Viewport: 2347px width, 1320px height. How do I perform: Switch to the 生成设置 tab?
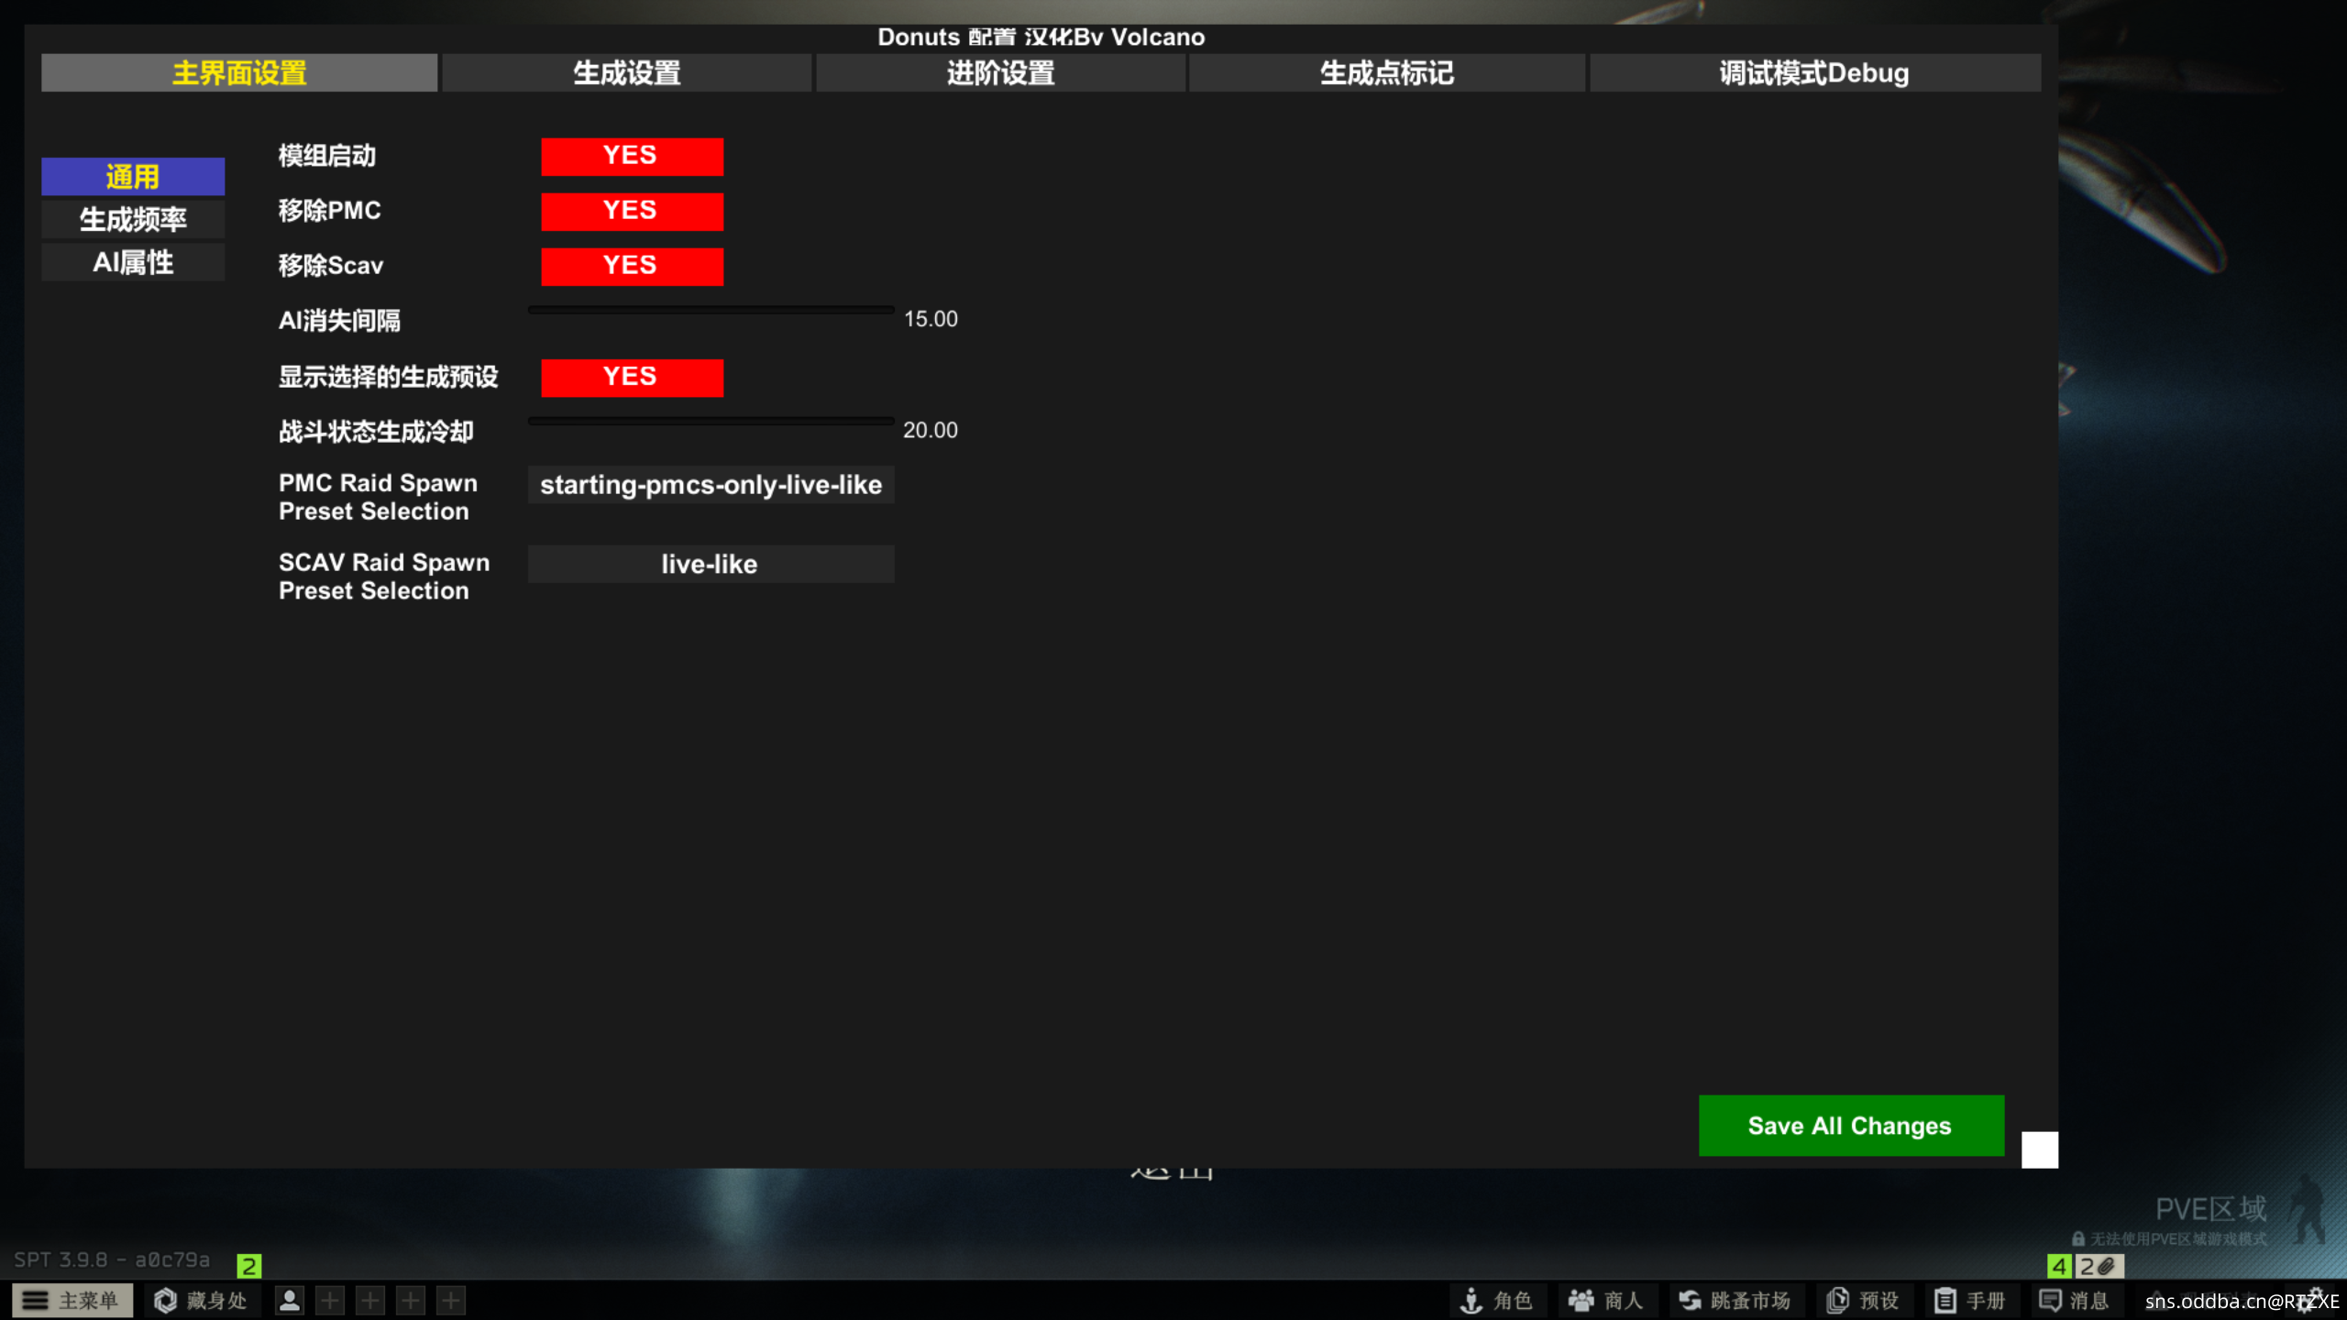point(626,72)
